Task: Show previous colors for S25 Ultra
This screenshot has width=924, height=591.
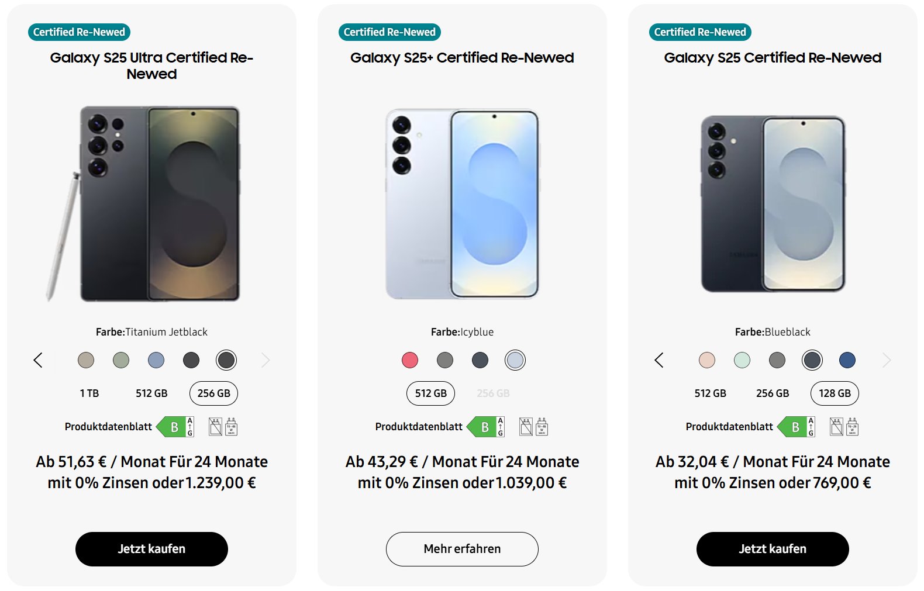Action: (38, 360)
